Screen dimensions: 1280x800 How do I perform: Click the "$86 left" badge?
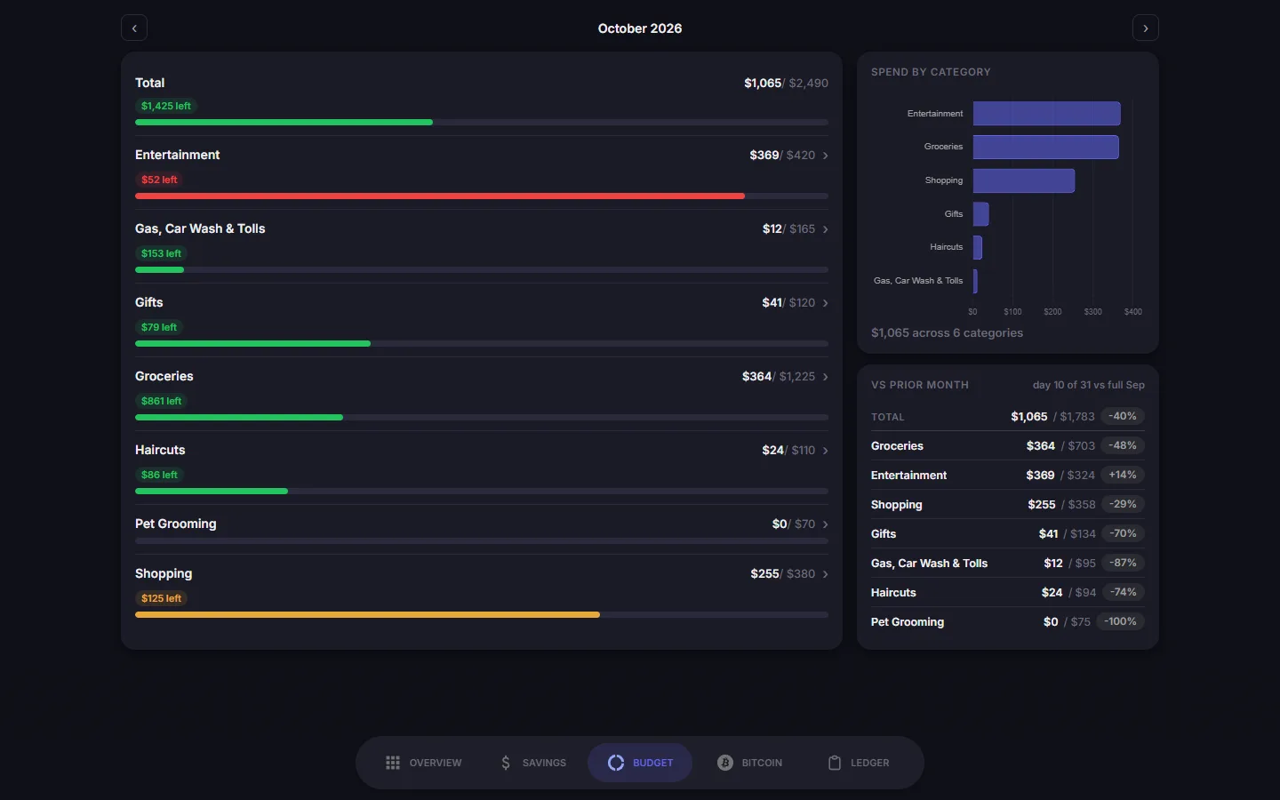click(x=159, y=475)
